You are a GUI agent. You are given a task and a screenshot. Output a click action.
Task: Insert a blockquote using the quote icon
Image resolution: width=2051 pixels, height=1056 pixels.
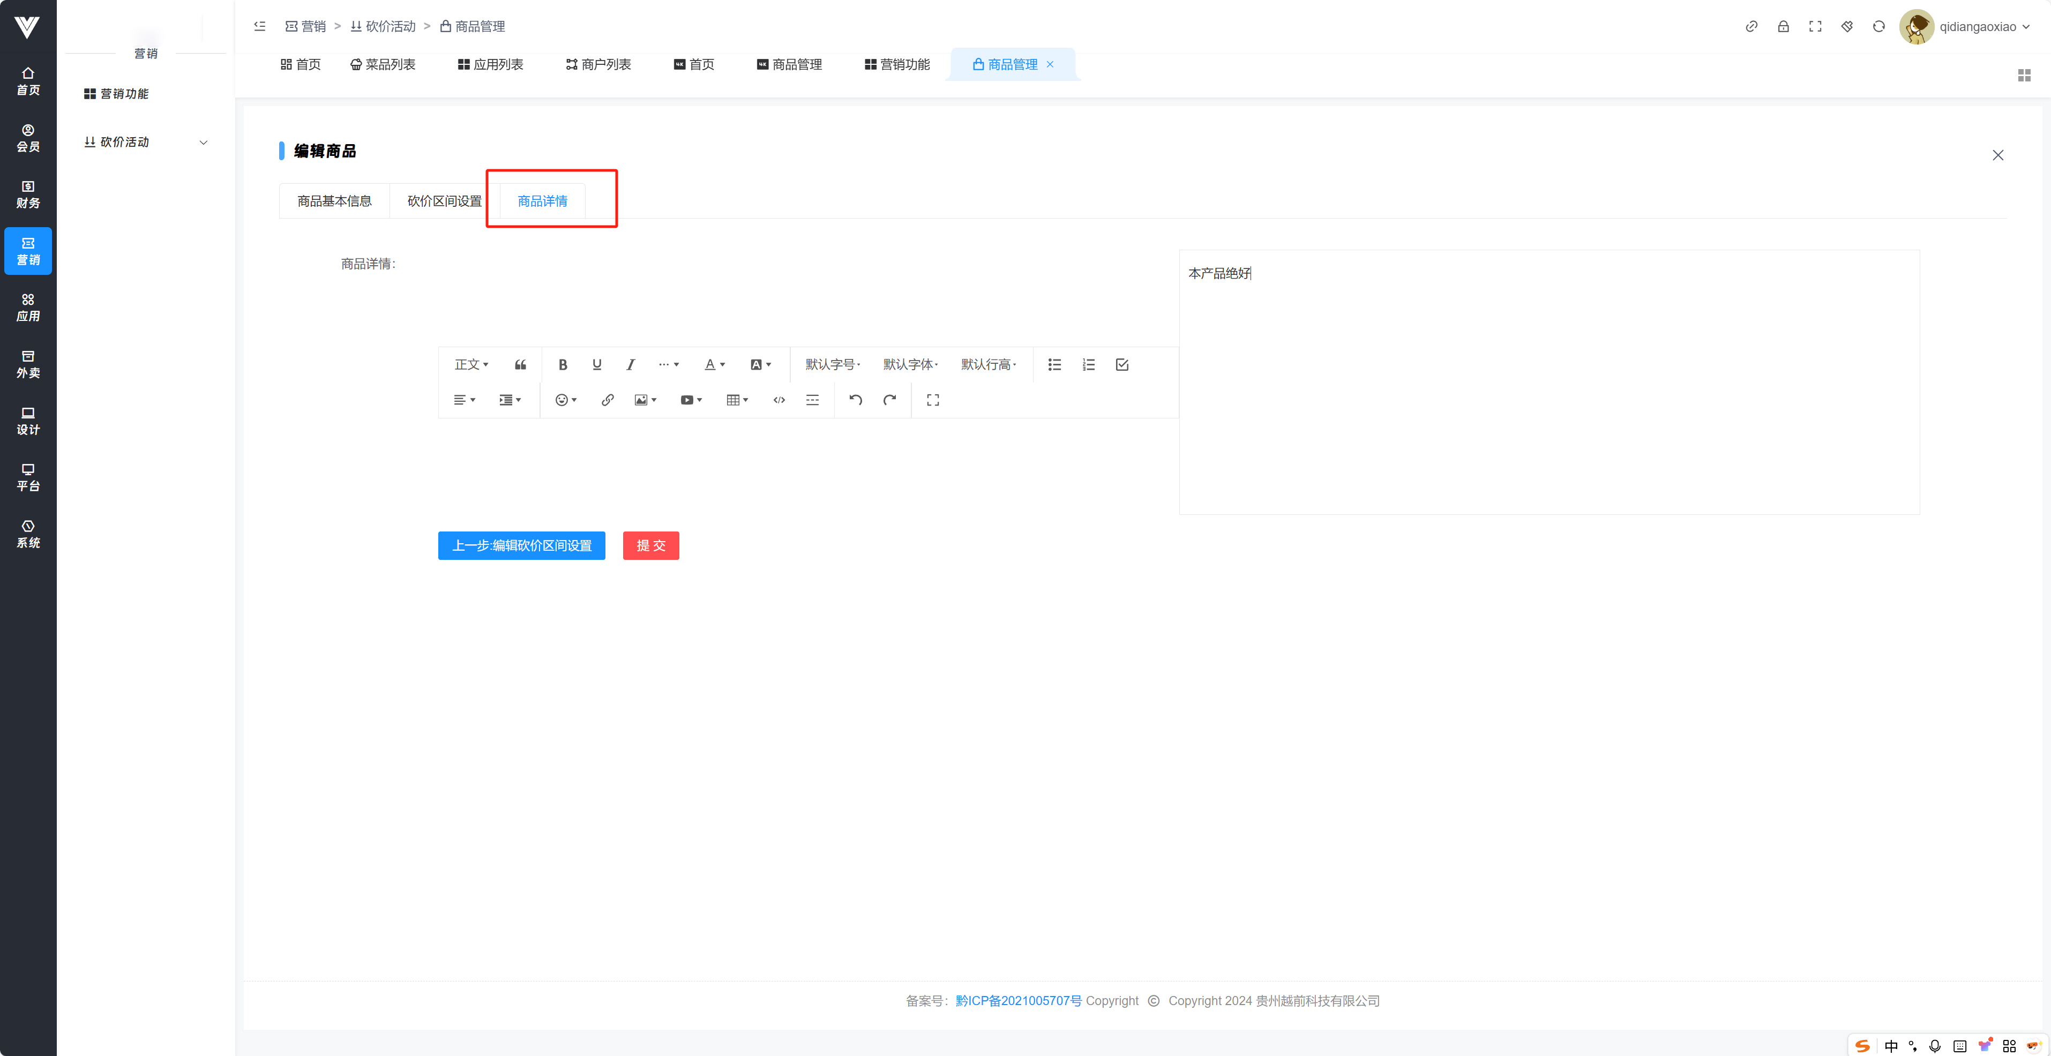520,365
